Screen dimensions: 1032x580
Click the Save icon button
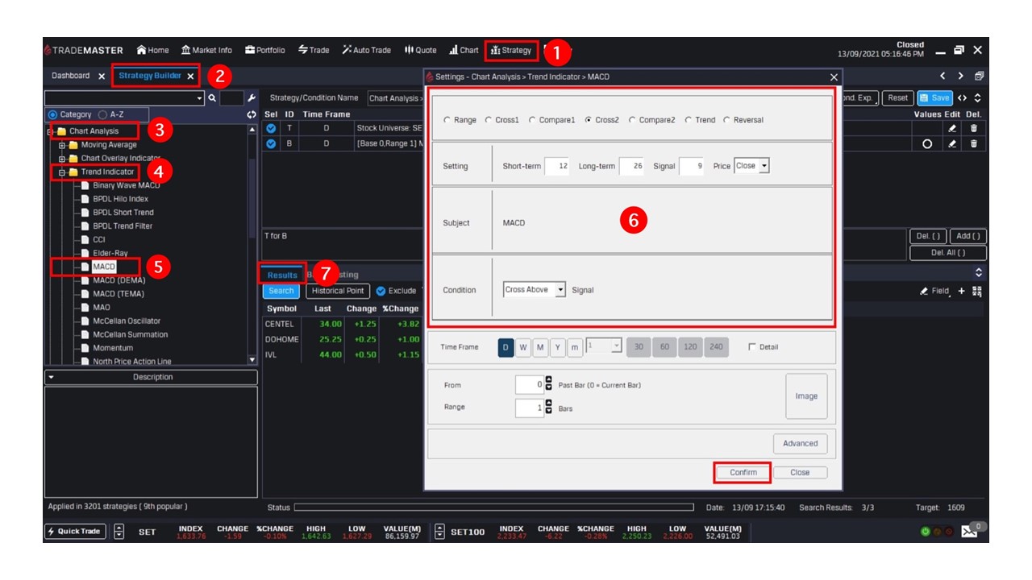coord(934,97)
